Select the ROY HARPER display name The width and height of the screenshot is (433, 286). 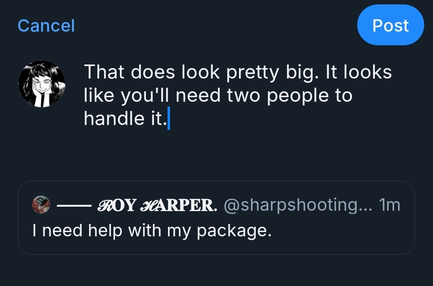157,205
